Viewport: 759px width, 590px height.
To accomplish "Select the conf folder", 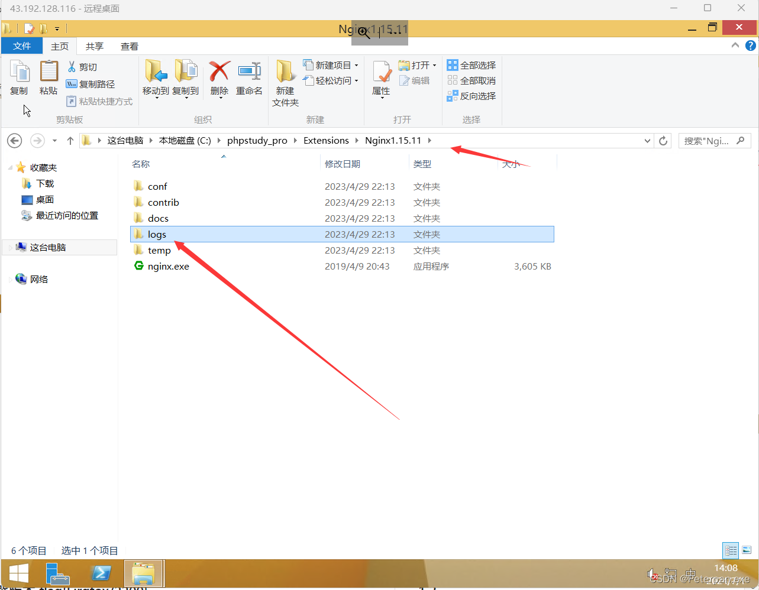I will pyautogui.click(x=342, y=186).
